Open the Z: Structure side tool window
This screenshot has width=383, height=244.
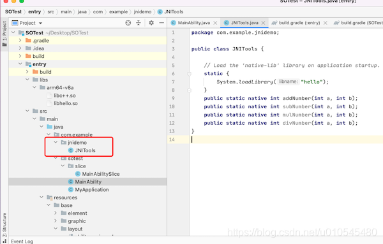click(x=4, y=225)
